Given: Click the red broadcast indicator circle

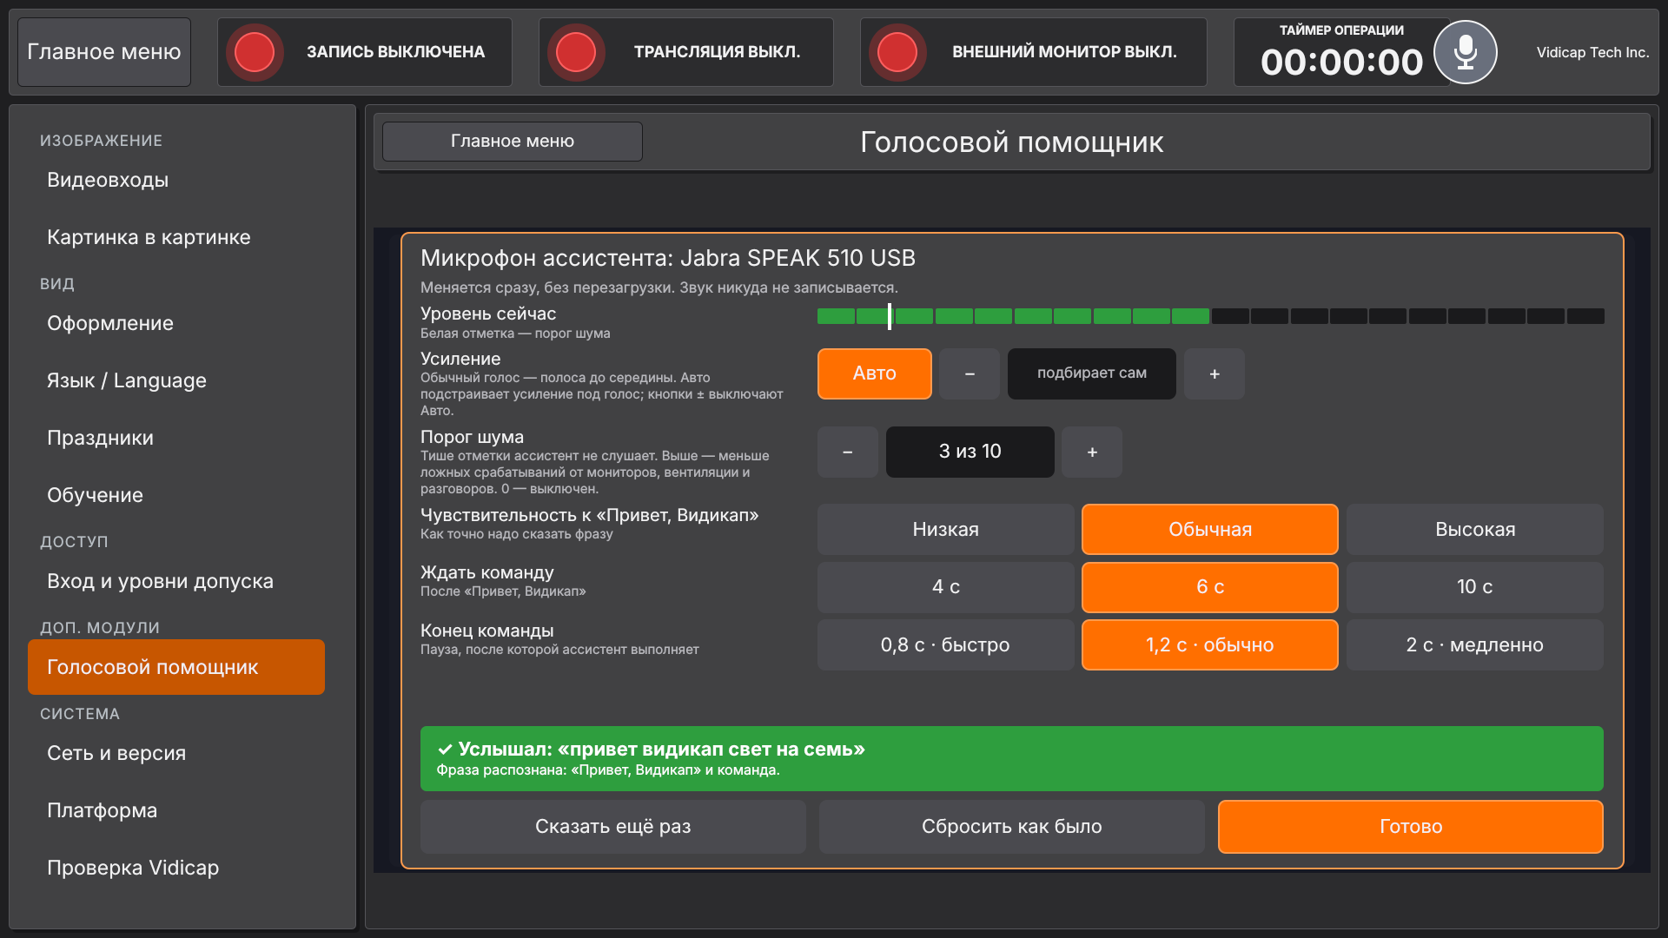Looking at the screenshot, I should click(x=576, y=52).
